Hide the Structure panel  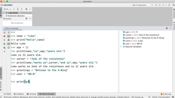tap(30, 19)
